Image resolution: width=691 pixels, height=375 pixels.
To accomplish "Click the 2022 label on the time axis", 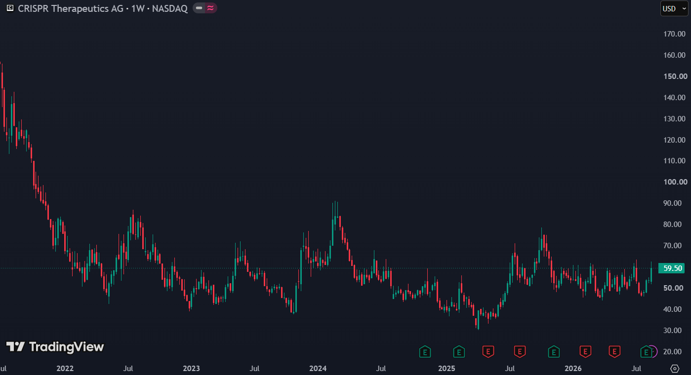I will [x=65, y=369].
